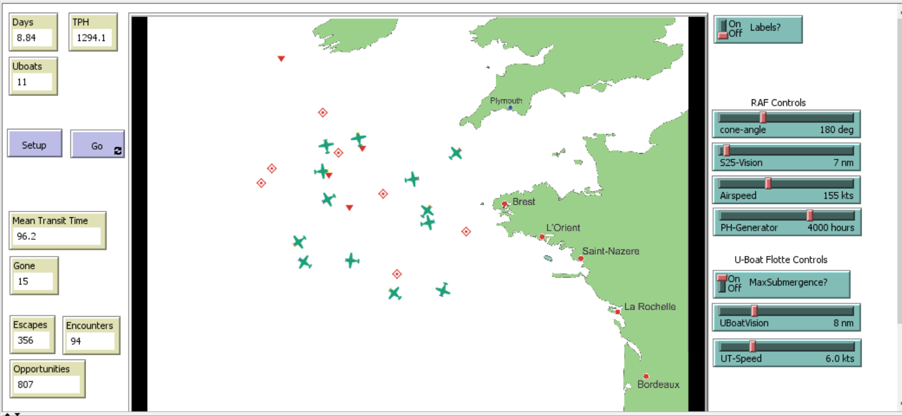Click the red harbor dot at Brest
Screen dimensions: 902x416
505,203
